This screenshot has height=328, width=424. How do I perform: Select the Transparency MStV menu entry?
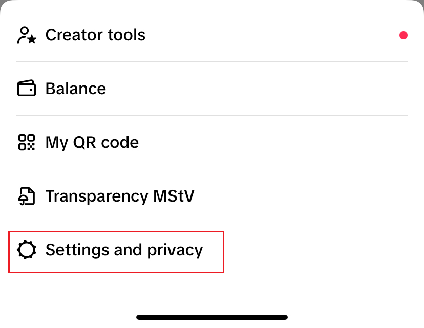click(119, 195)
